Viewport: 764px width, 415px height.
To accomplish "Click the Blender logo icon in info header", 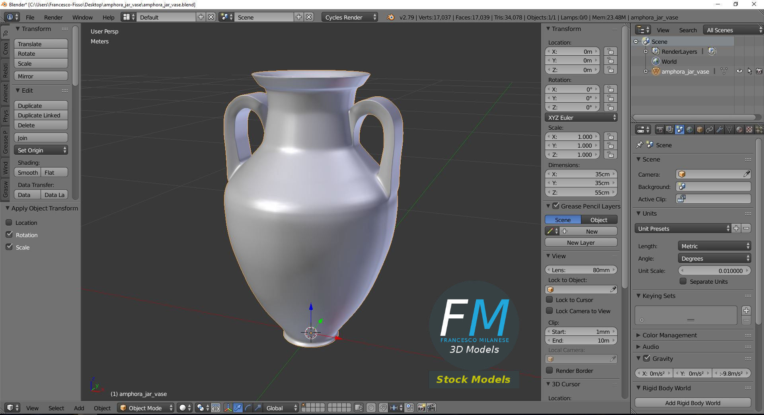I will tap(390, 17).
